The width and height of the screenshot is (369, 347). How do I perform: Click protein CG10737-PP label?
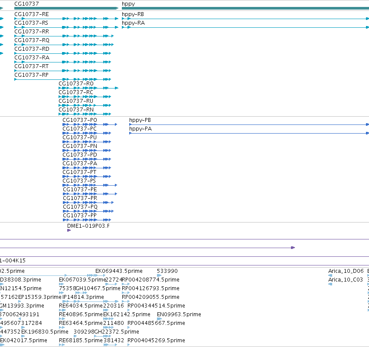tap(79, 216)
